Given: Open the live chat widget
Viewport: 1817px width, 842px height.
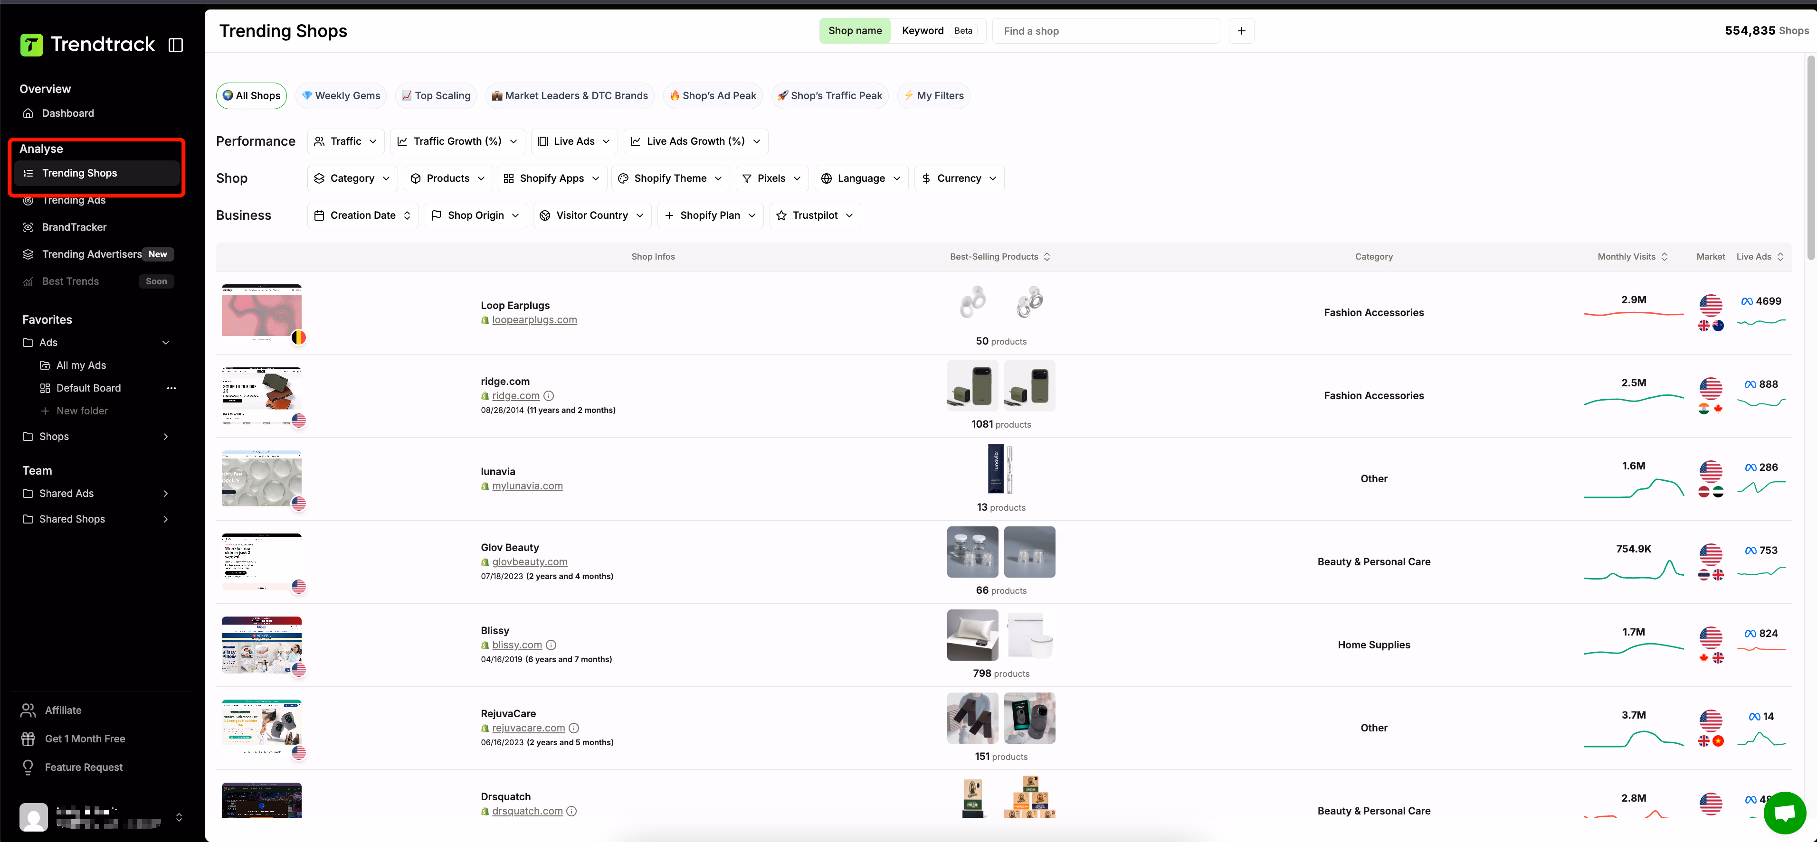Looking at the screenshot, I should [1785, 813].
